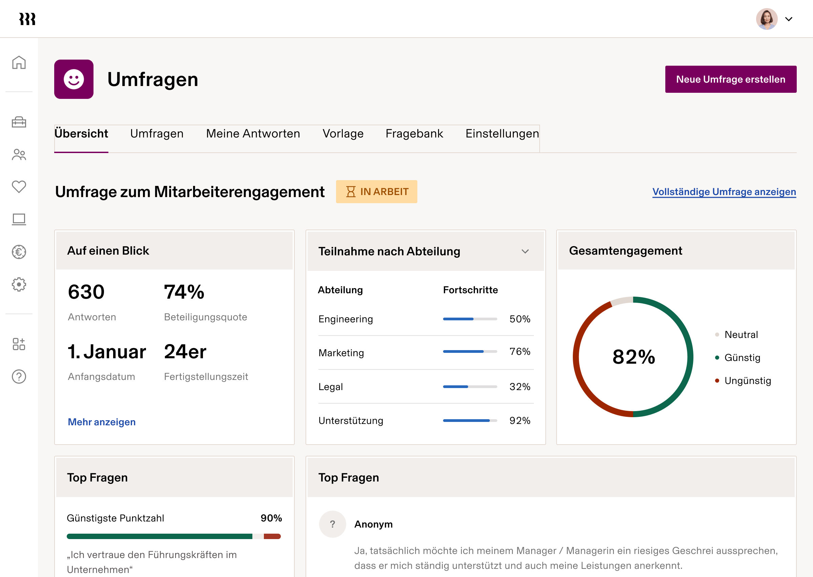
Task: Click the Rippling logo top left
Action: (27, 19)
